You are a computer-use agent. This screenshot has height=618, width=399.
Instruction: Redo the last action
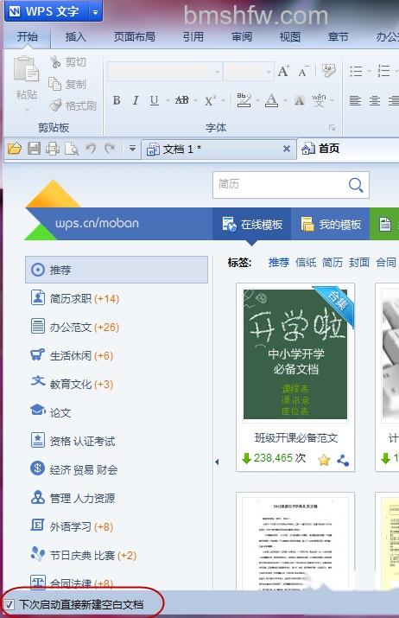point(110,149)
